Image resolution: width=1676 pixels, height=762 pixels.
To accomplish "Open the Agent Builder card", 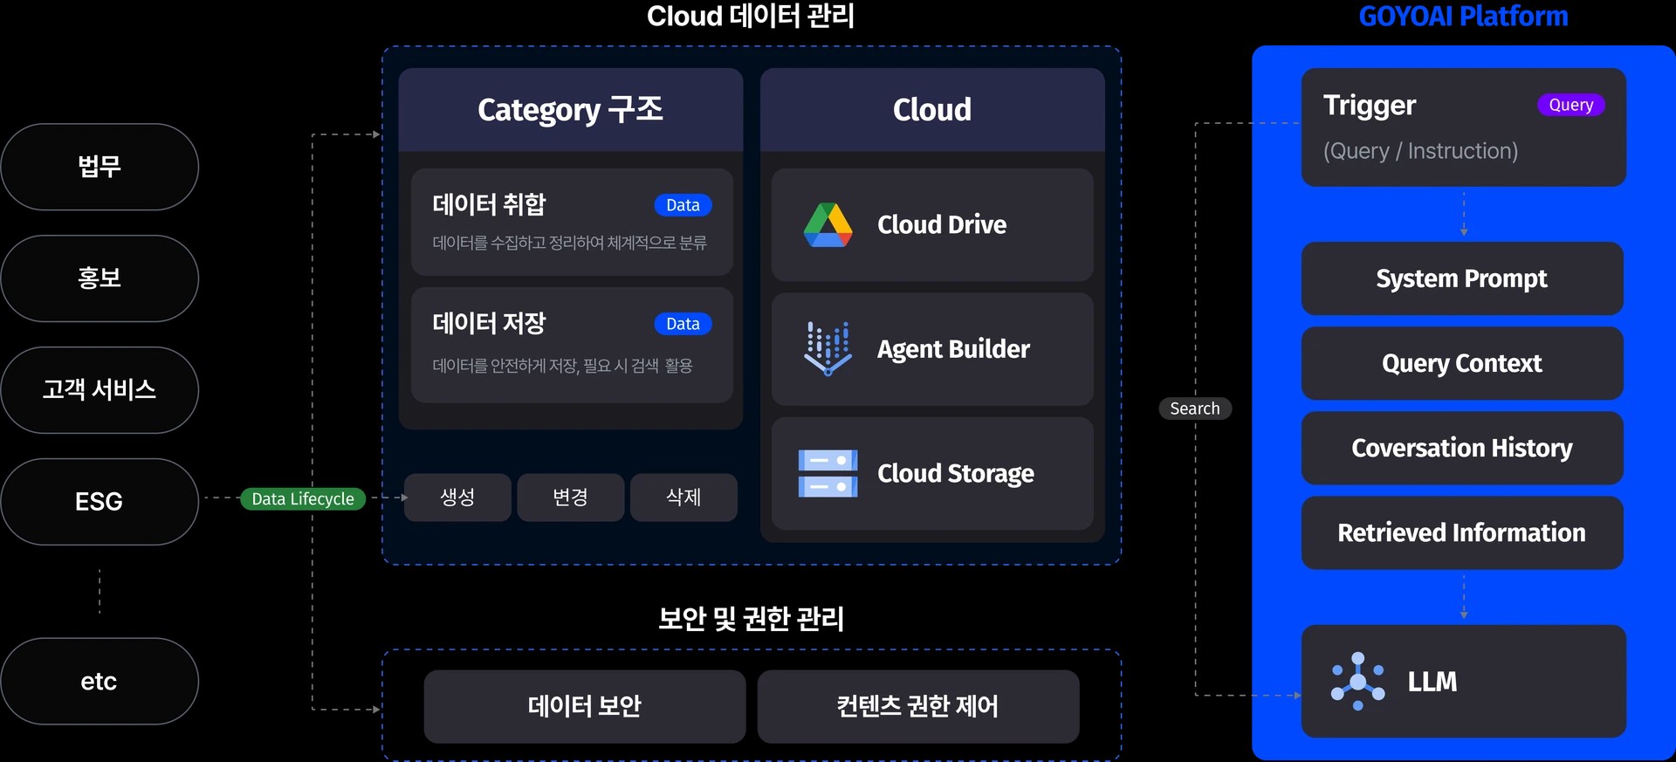I will click(x=932, y=349).
